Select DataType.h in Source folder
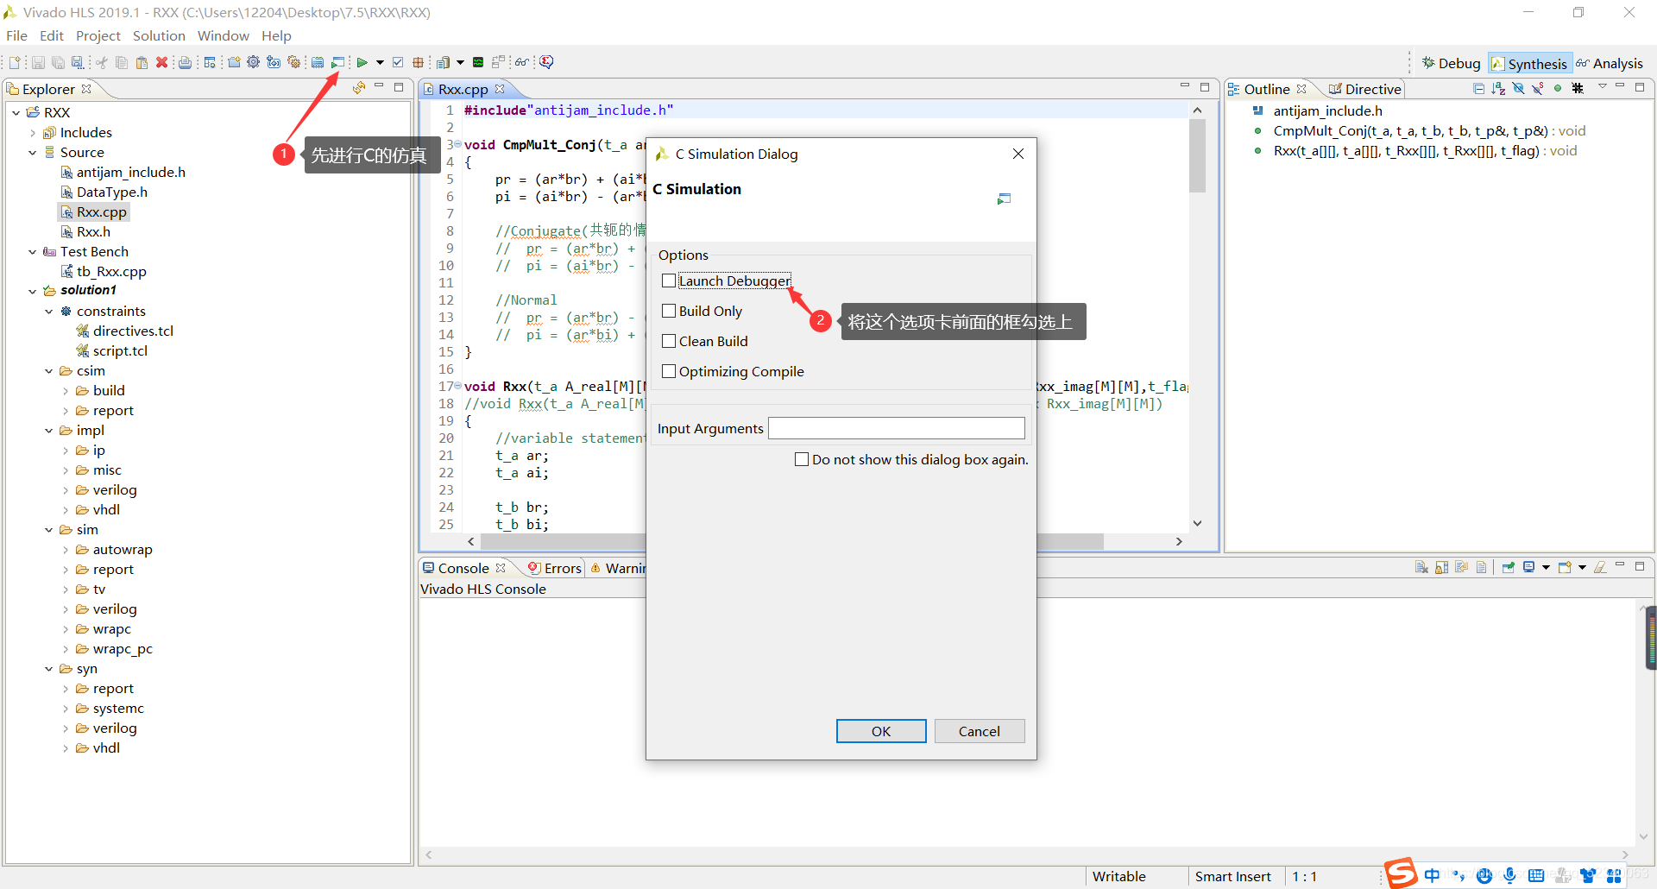This screenshot has width=1657, height=889. tap(111, 192)
